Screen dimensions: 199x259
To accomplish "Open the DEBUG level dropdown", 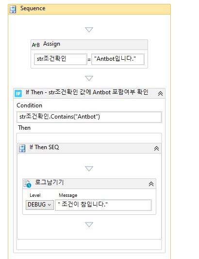I will pos(40,205).
